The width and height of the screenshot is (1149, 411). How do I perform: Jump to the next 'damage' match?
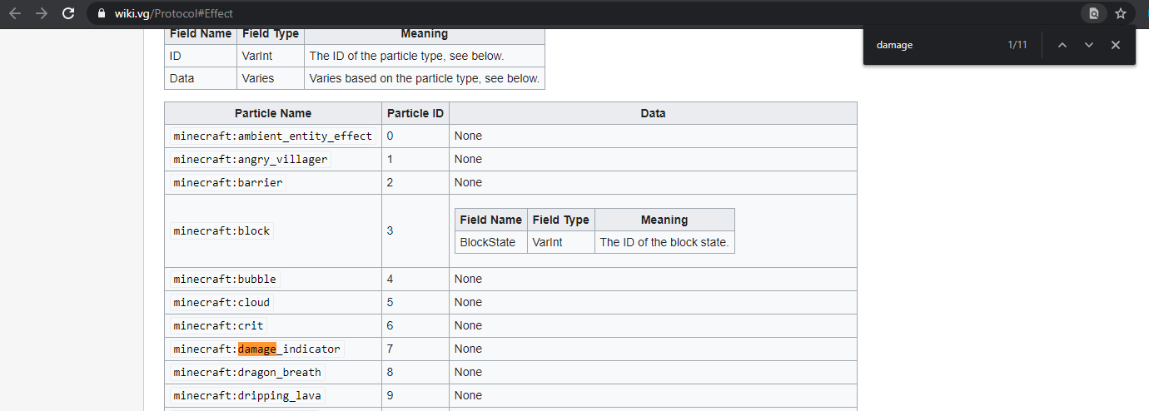(1089, 45)
